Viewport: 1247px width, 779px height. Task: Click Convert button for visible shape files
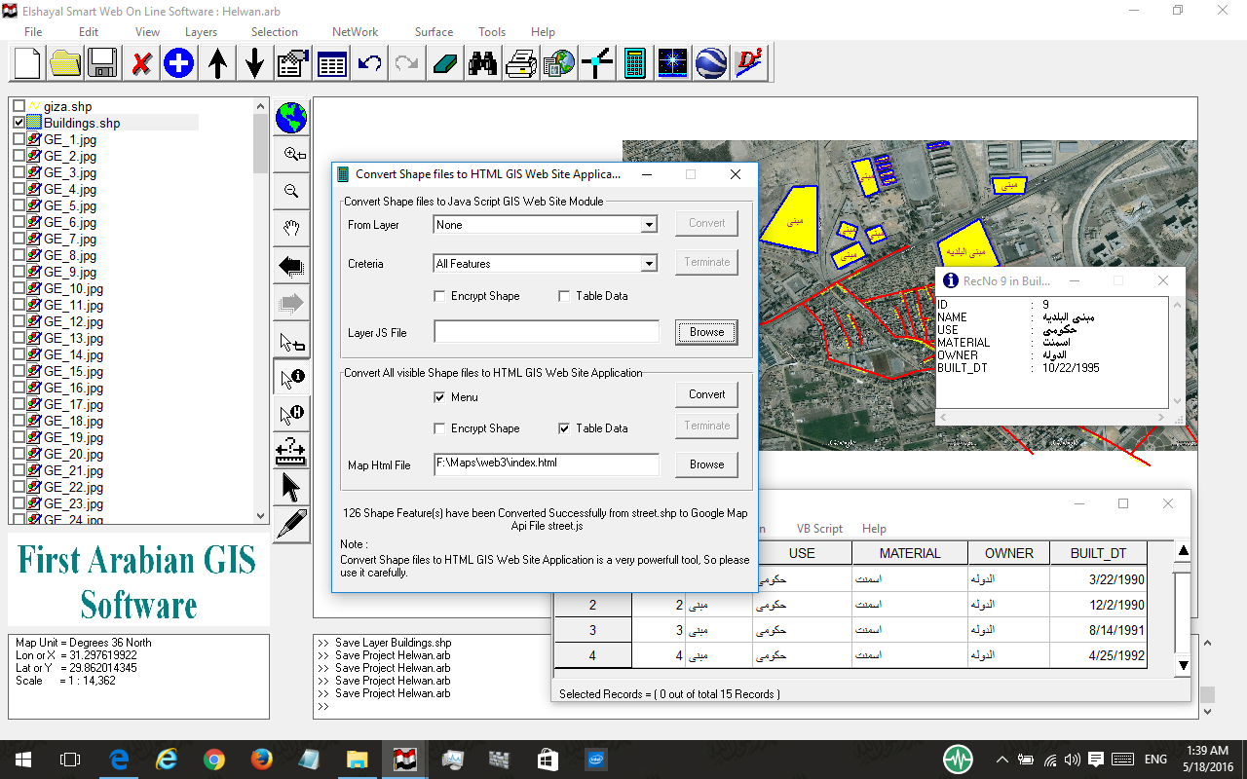pos(706,394)
